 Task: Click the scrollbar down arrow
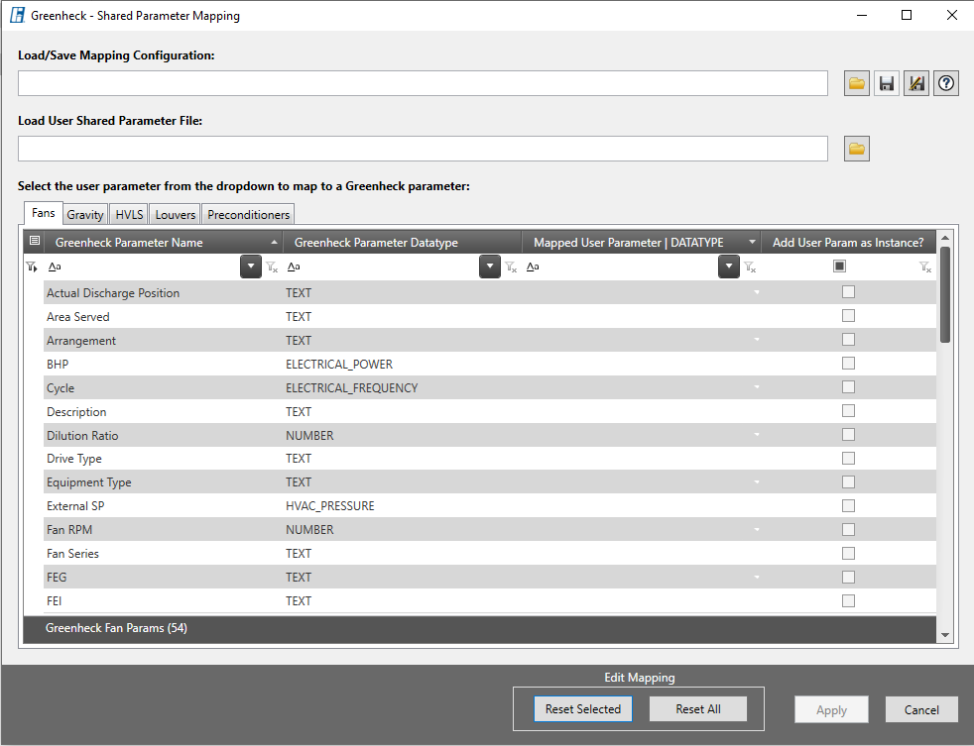[945, 634]
